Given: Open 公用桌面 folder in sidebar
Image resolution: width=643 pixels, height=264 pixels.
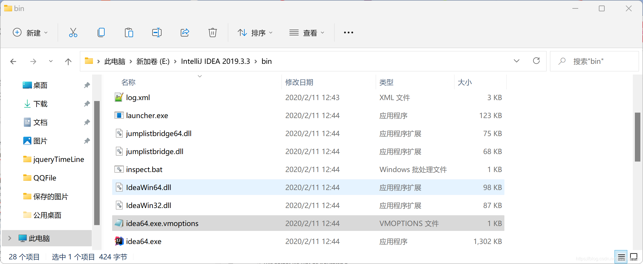Looking at the screenshot, I should (47, 215).
